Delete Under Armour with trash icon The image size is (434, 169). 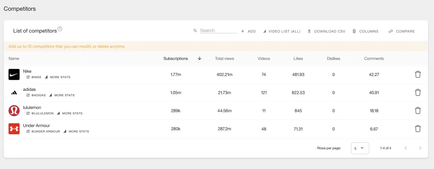point(417,129)
